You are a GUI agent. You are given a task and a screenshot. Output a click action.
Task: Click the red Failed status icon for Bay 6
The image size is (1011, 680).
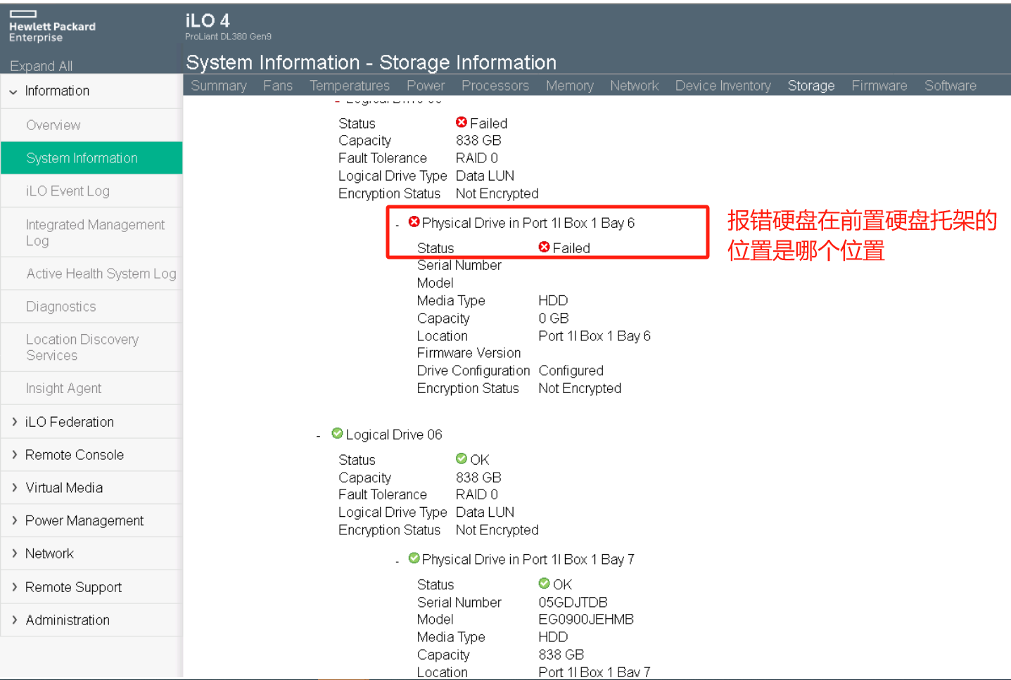[544, 247]
